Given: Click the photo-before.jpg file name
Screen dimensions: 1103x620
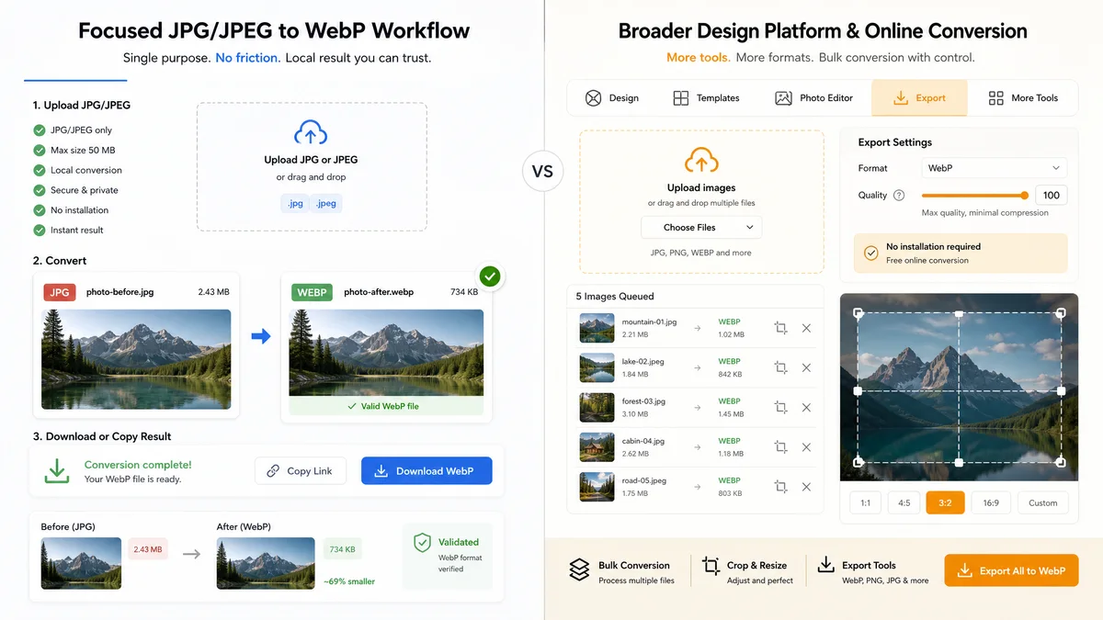Looking at the screenshot, I should point(120,292).
